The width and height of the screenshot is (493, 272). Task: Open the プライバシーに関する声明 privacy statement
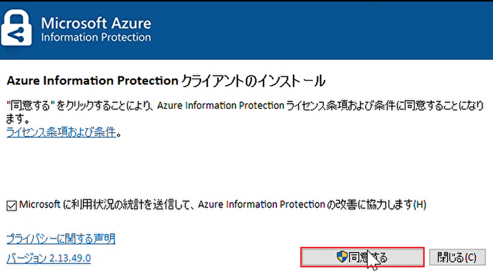click(61, 238)
